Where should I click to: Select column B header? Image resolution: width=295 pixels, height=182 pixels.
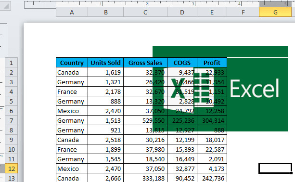click(x=105, y=12)
